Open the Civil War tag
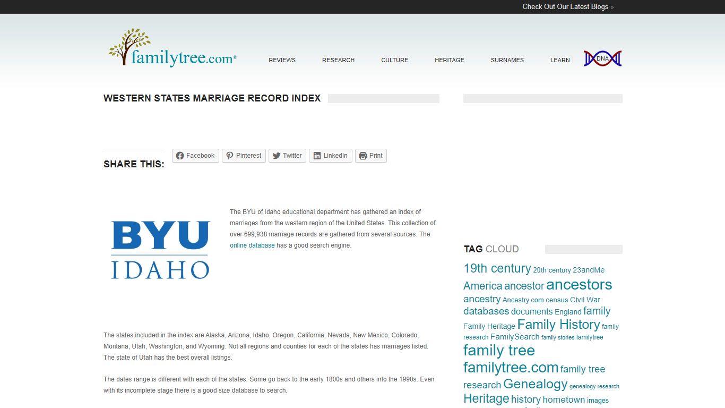This screenshot has width=725, height=408. 585,300
